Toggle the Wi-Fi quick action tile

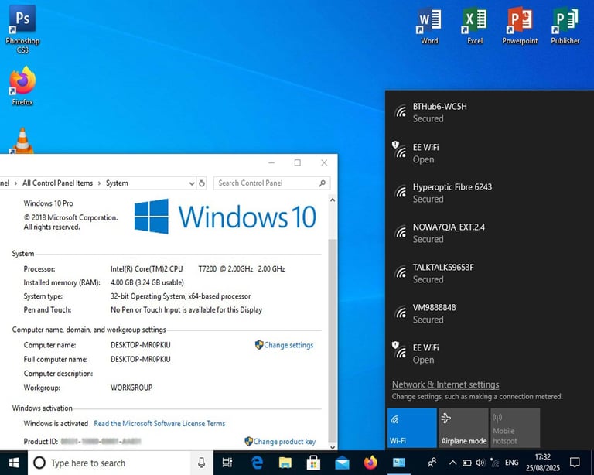pos(411,428)
